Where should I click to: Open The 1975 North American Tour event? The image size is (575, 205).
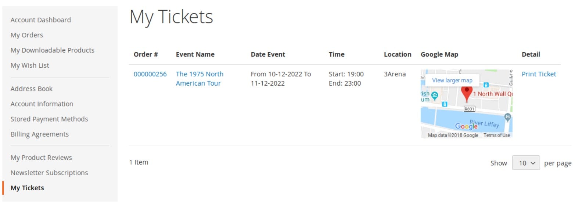click(x=200, y=79)
